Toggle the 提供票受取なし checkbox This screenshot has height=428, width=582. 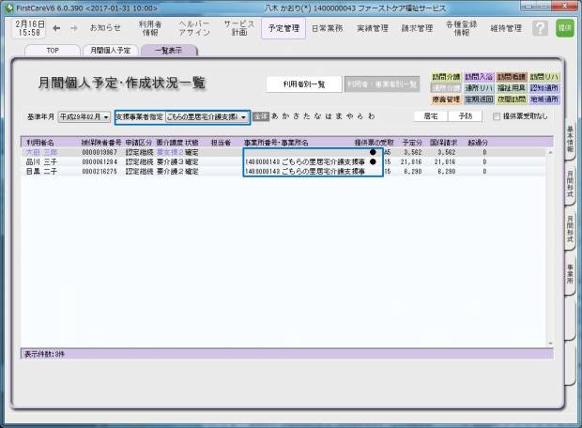click(x=497, y=117)
